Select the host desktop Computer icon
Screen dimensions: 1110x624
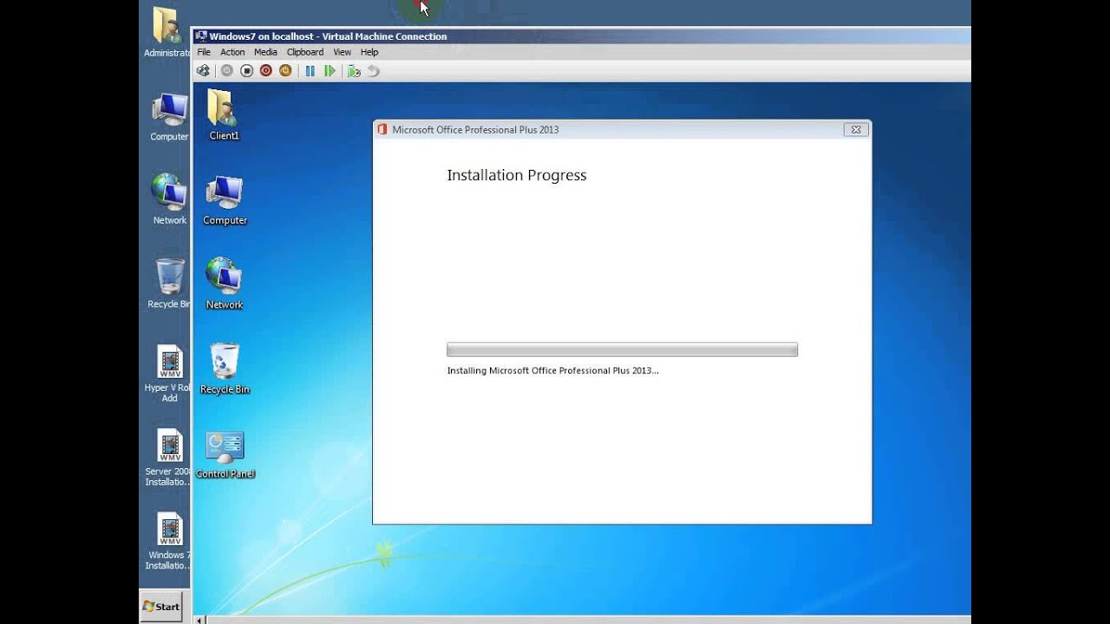169,117
